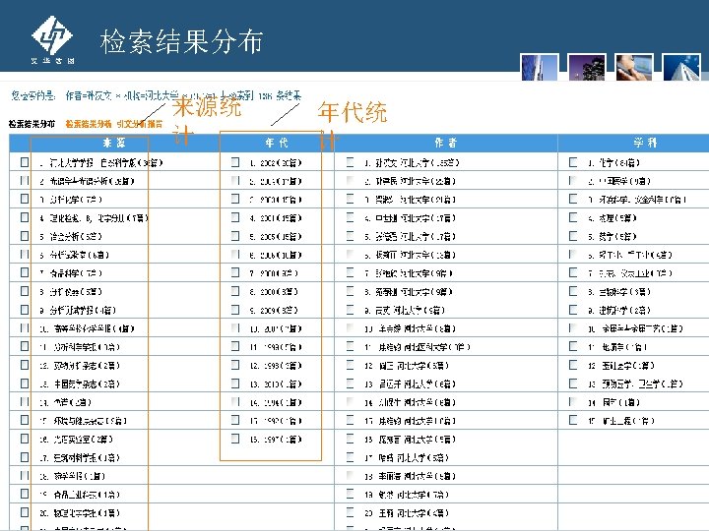Image resolution: width=709 pixels, height=531 pixels.
Task: Tick checkbox for entry 4 物理 under 学科
Action: (x=573, y=217)
